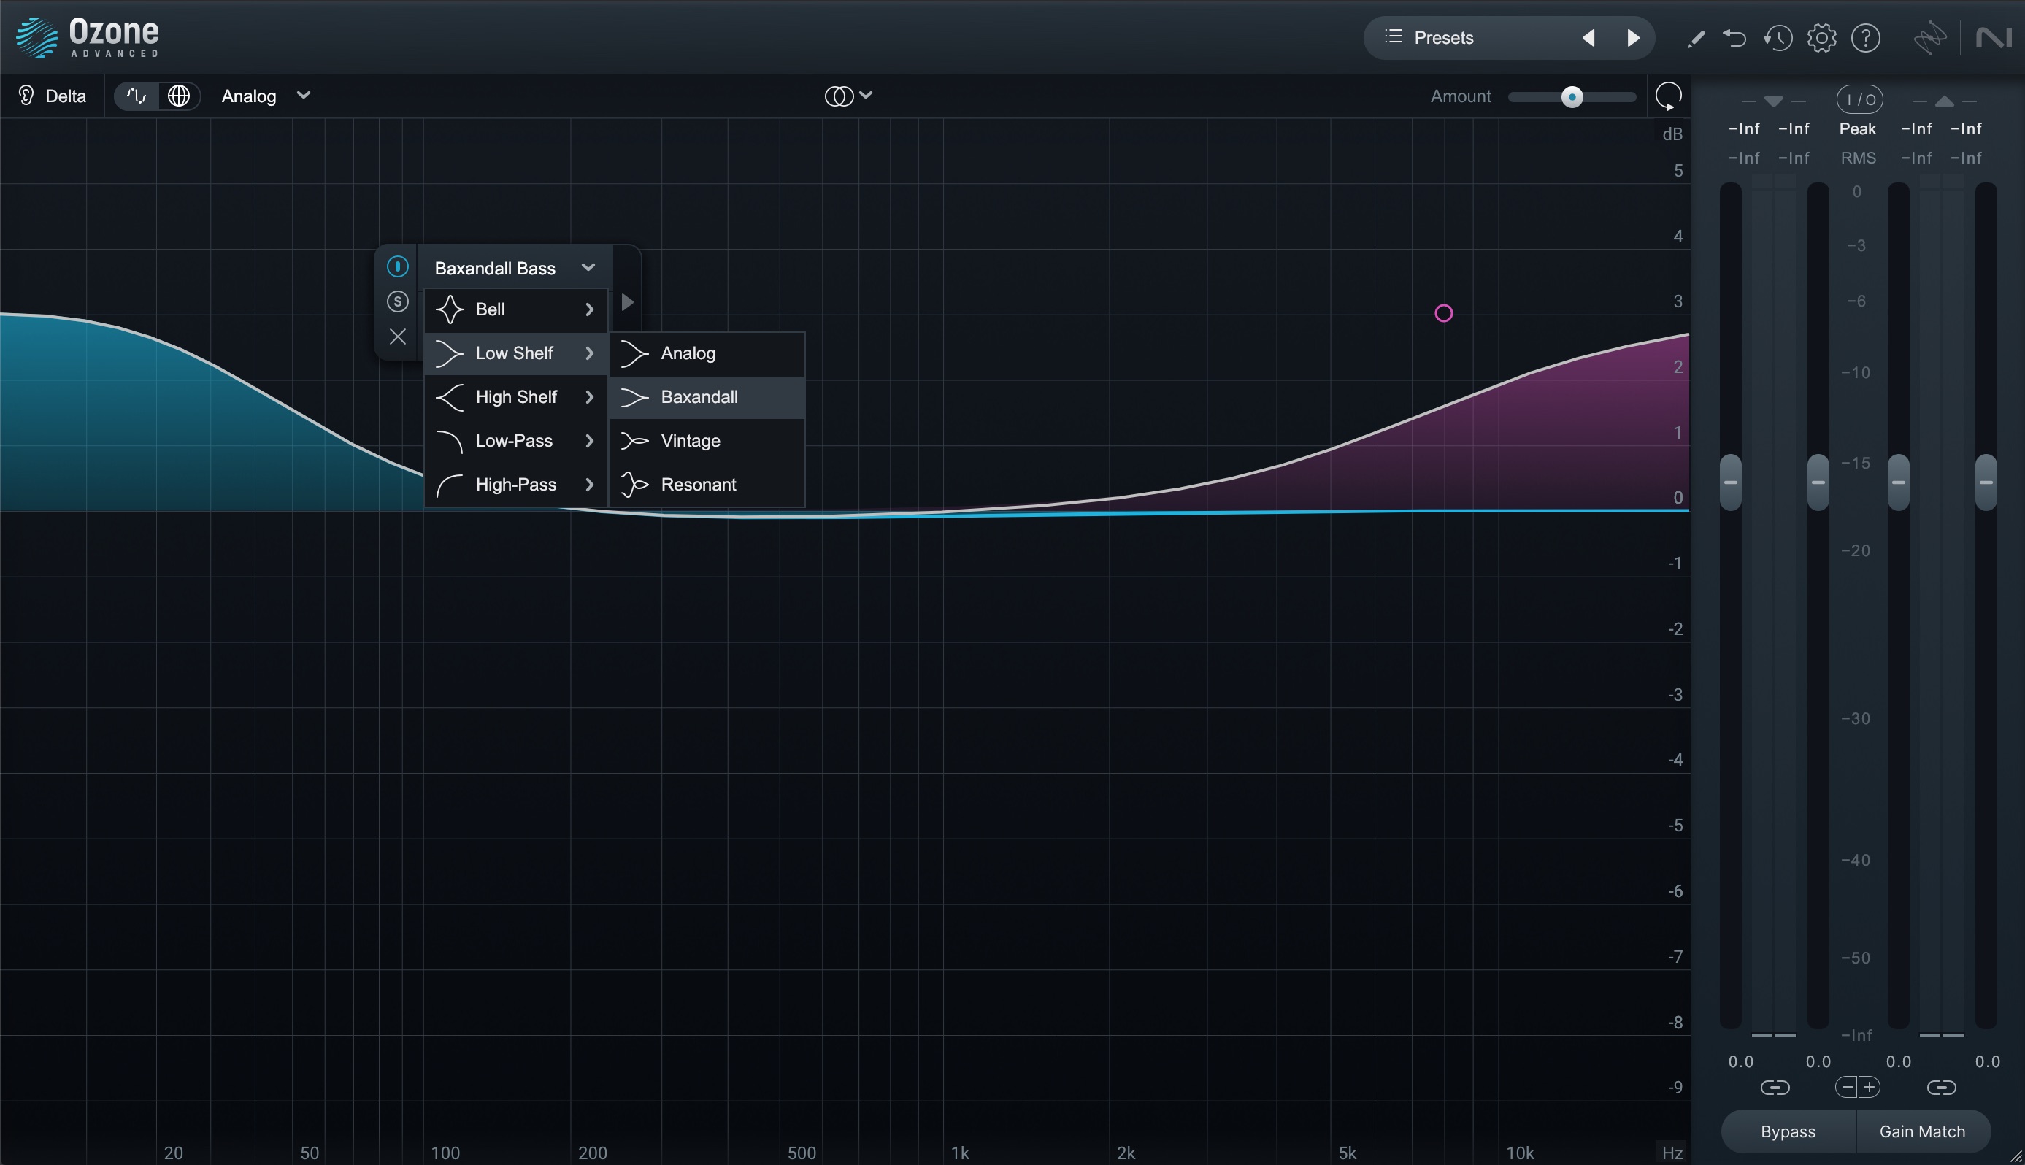
Task: Click the window resize corner grip
Action: coord(2015,1156)
